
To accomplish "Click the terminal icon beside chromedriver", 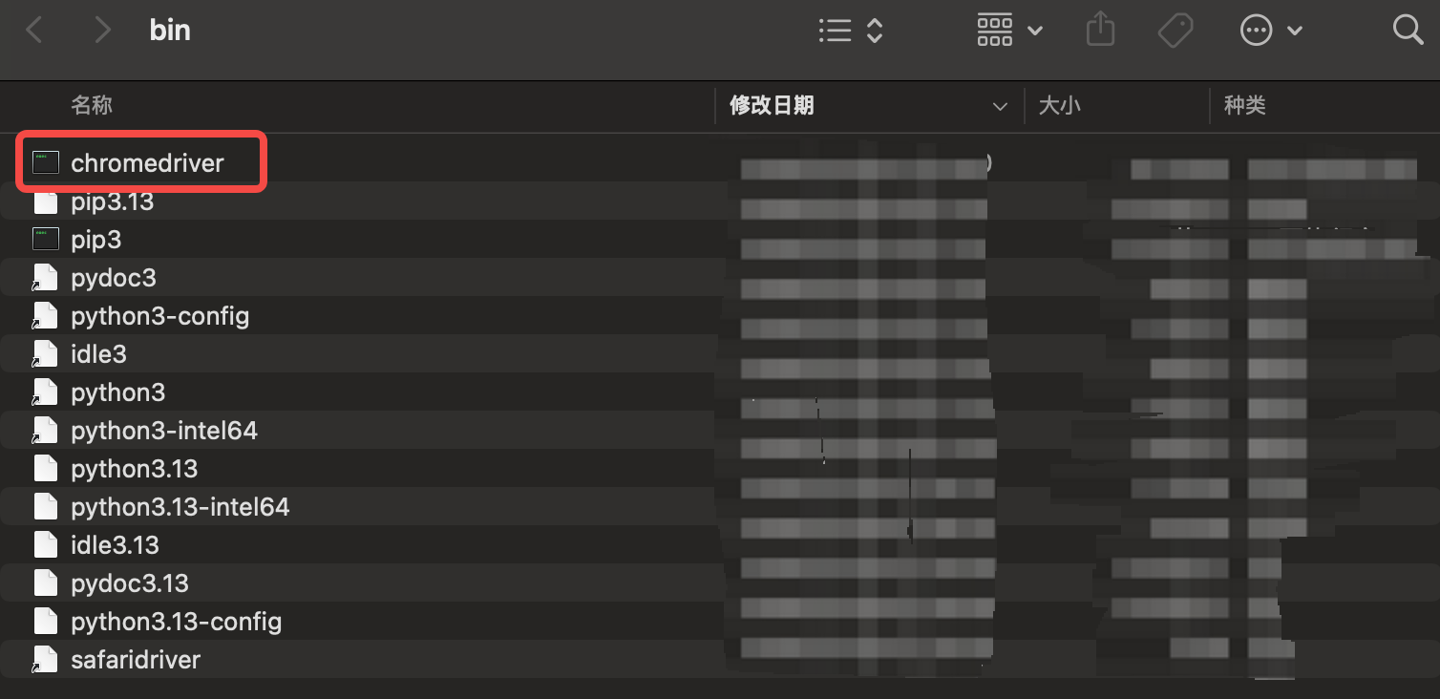I will (45, 162).
